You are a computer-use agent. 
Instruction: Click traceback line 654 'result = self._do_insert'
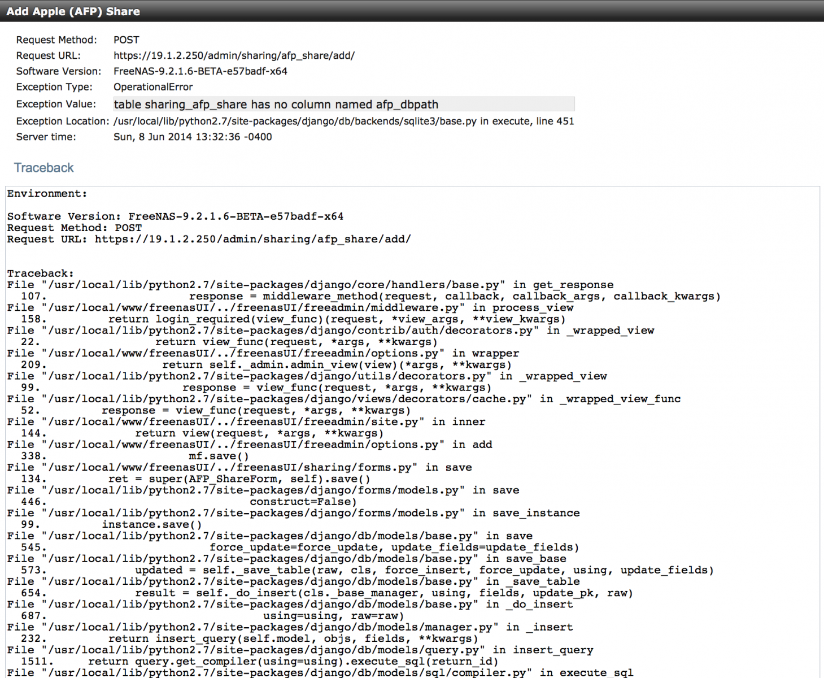click(326, 593)
